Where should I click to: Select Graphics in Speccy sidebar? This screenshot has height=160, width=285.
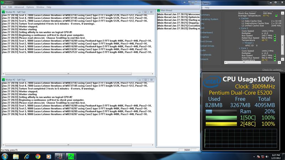205,37
